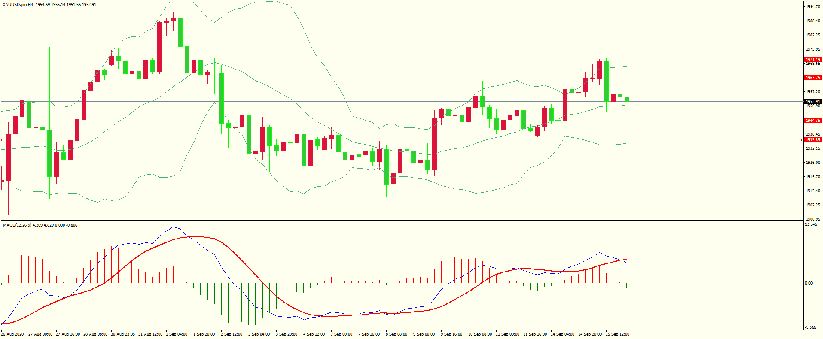823x339 pixels.
Task: Click the 30 Aug 23:05 time label
Action: 123,334
